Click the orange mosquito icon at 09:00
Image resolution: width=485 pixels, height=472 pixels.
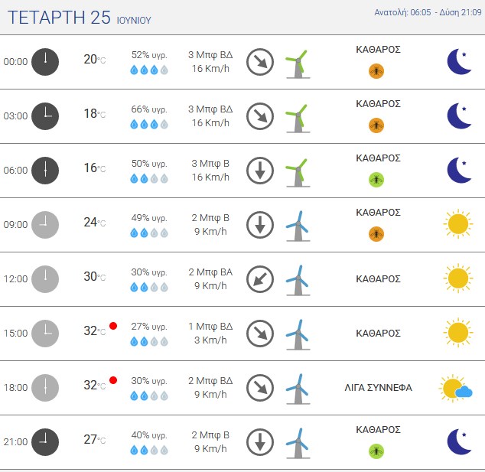[x=376, y=234]
